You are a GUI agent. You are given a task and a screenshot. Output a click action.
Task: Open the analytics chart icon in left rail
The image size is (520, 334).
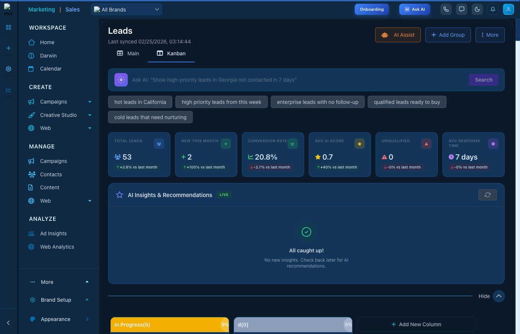coord(9,90)
